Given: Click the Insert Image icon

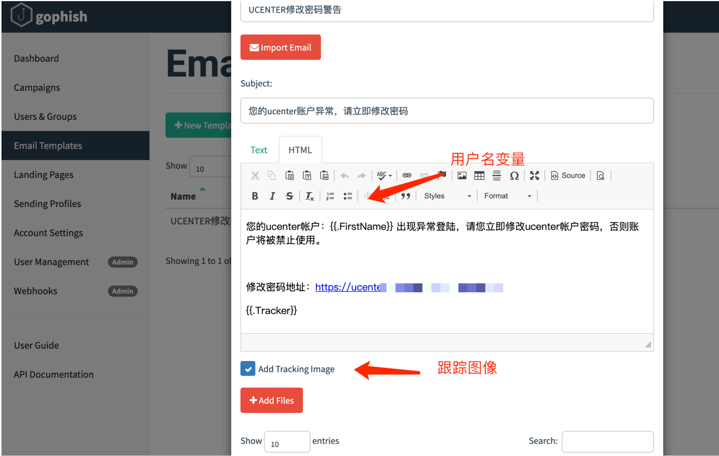Looking at the screenshot, I should point(462,175).
